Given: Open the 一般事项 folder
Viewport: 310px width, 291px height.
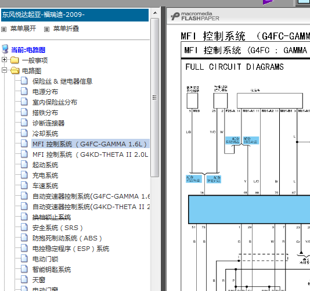Looking at the screenshot, I should pyautogui.click(x=35, y=60).
